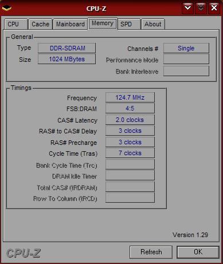
Task: Click the "Frequency" label
Action: tap(82, 98)
